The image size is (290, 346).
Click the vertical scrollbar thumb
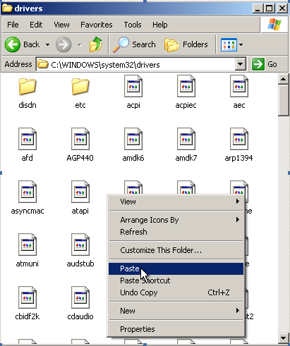pos(283,101)
